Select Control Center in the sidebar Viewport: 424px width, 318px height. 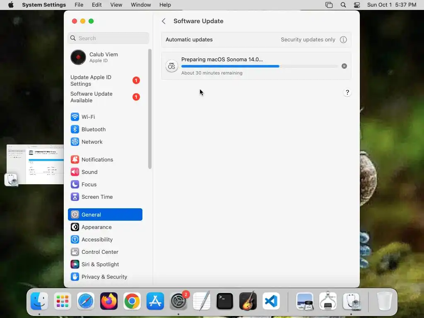pos(105,252)
